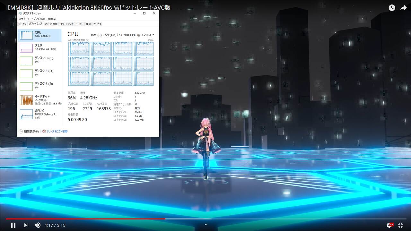Pause the video playback
The height and width of the screenshot is (231, 411).
click(x=13, y=225)
